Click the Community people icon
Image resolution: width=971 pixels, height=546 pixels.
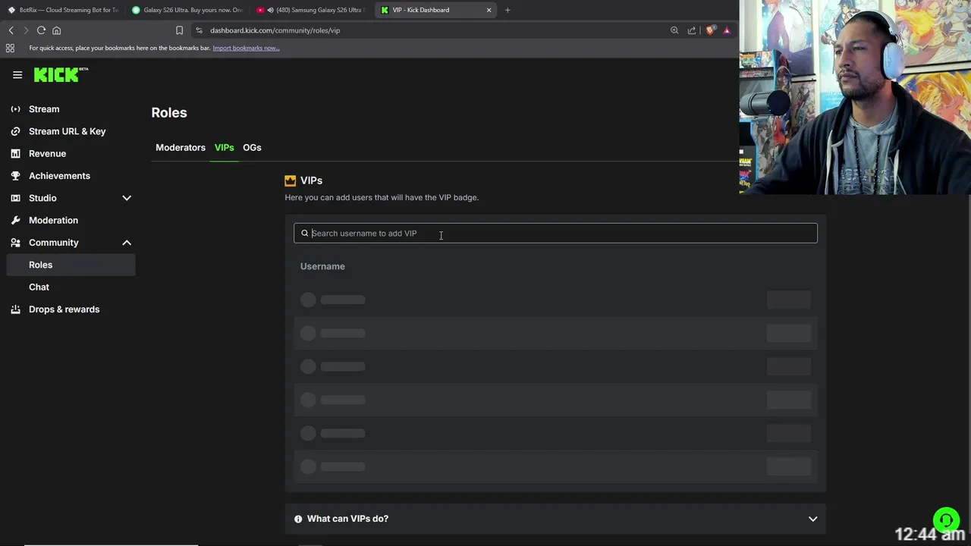(x=15, y=243)
